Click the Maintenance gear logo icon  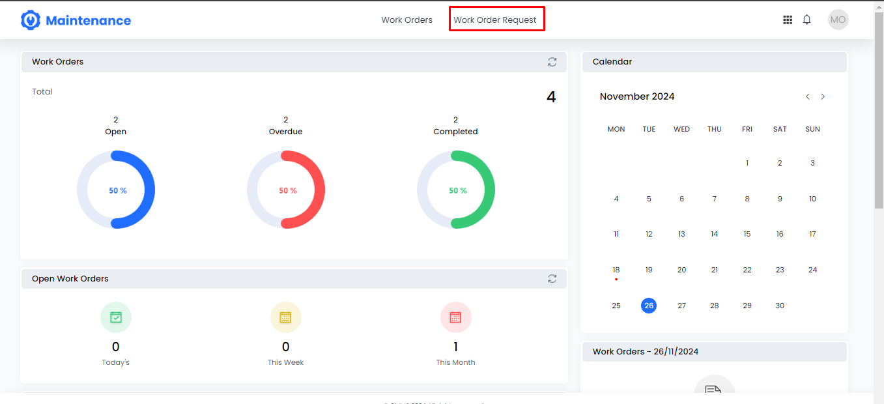[30, 20]
